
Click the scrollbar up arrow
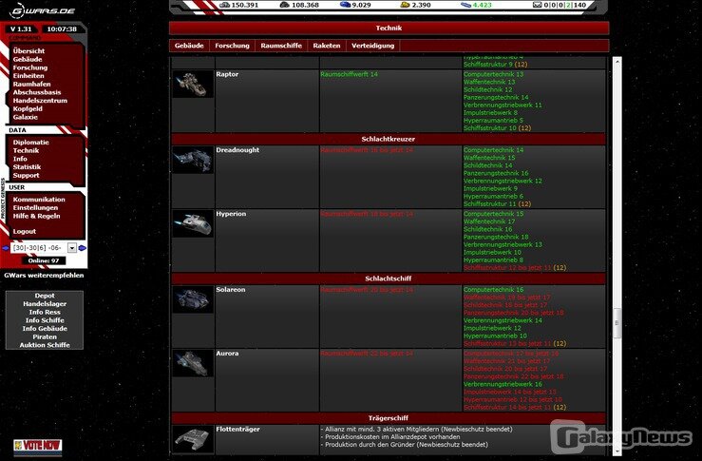click(617, 61)
